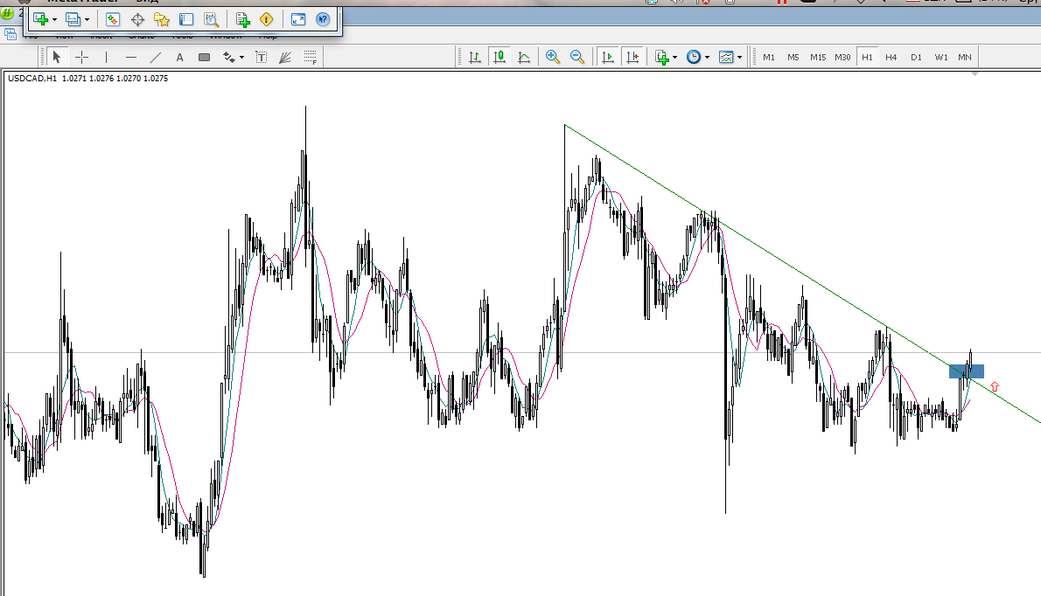Image resolution: width=1041 pixels, height=596 pixels.
Task: Select the Draw Vertical Line tool
Action: [x=106, y=57]
